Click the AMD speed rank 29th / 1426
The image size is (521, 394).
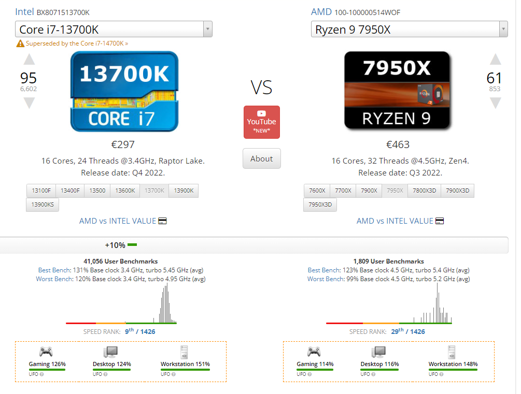(x=407, y=331)
